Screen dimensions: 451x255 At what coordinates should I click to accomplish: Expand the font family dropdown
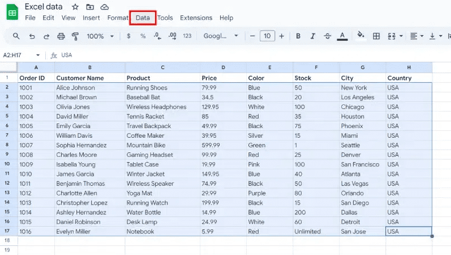221,36
